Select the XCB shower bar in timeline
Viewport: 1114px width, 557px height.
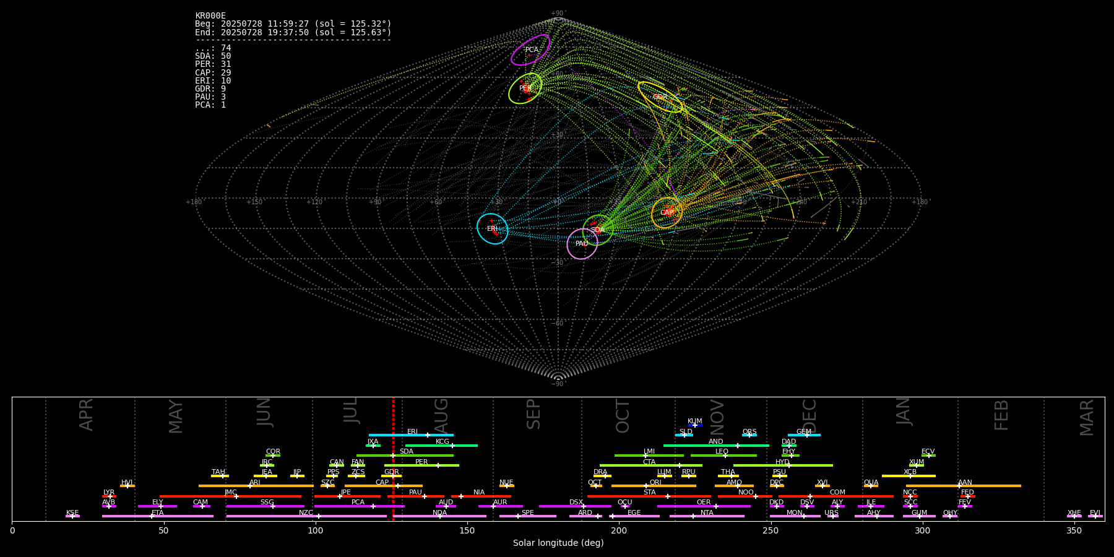click(x=909, y=476)
